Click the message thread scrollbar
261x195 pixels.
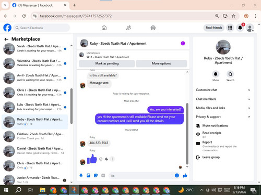pyautogui.click(x=187, y=134)
